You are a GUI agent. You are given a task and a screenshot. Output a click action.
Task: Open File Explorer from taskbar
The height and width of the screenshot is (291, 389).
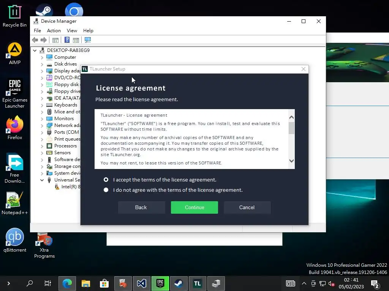tap(85, 283)
